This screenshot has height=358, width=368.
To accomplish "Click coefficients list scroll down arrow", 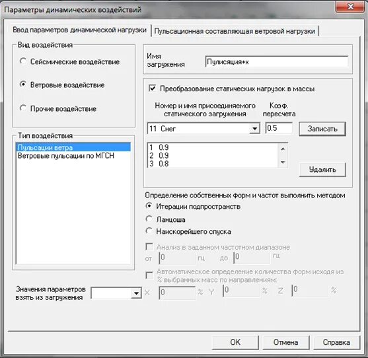I will pos(283,162).
